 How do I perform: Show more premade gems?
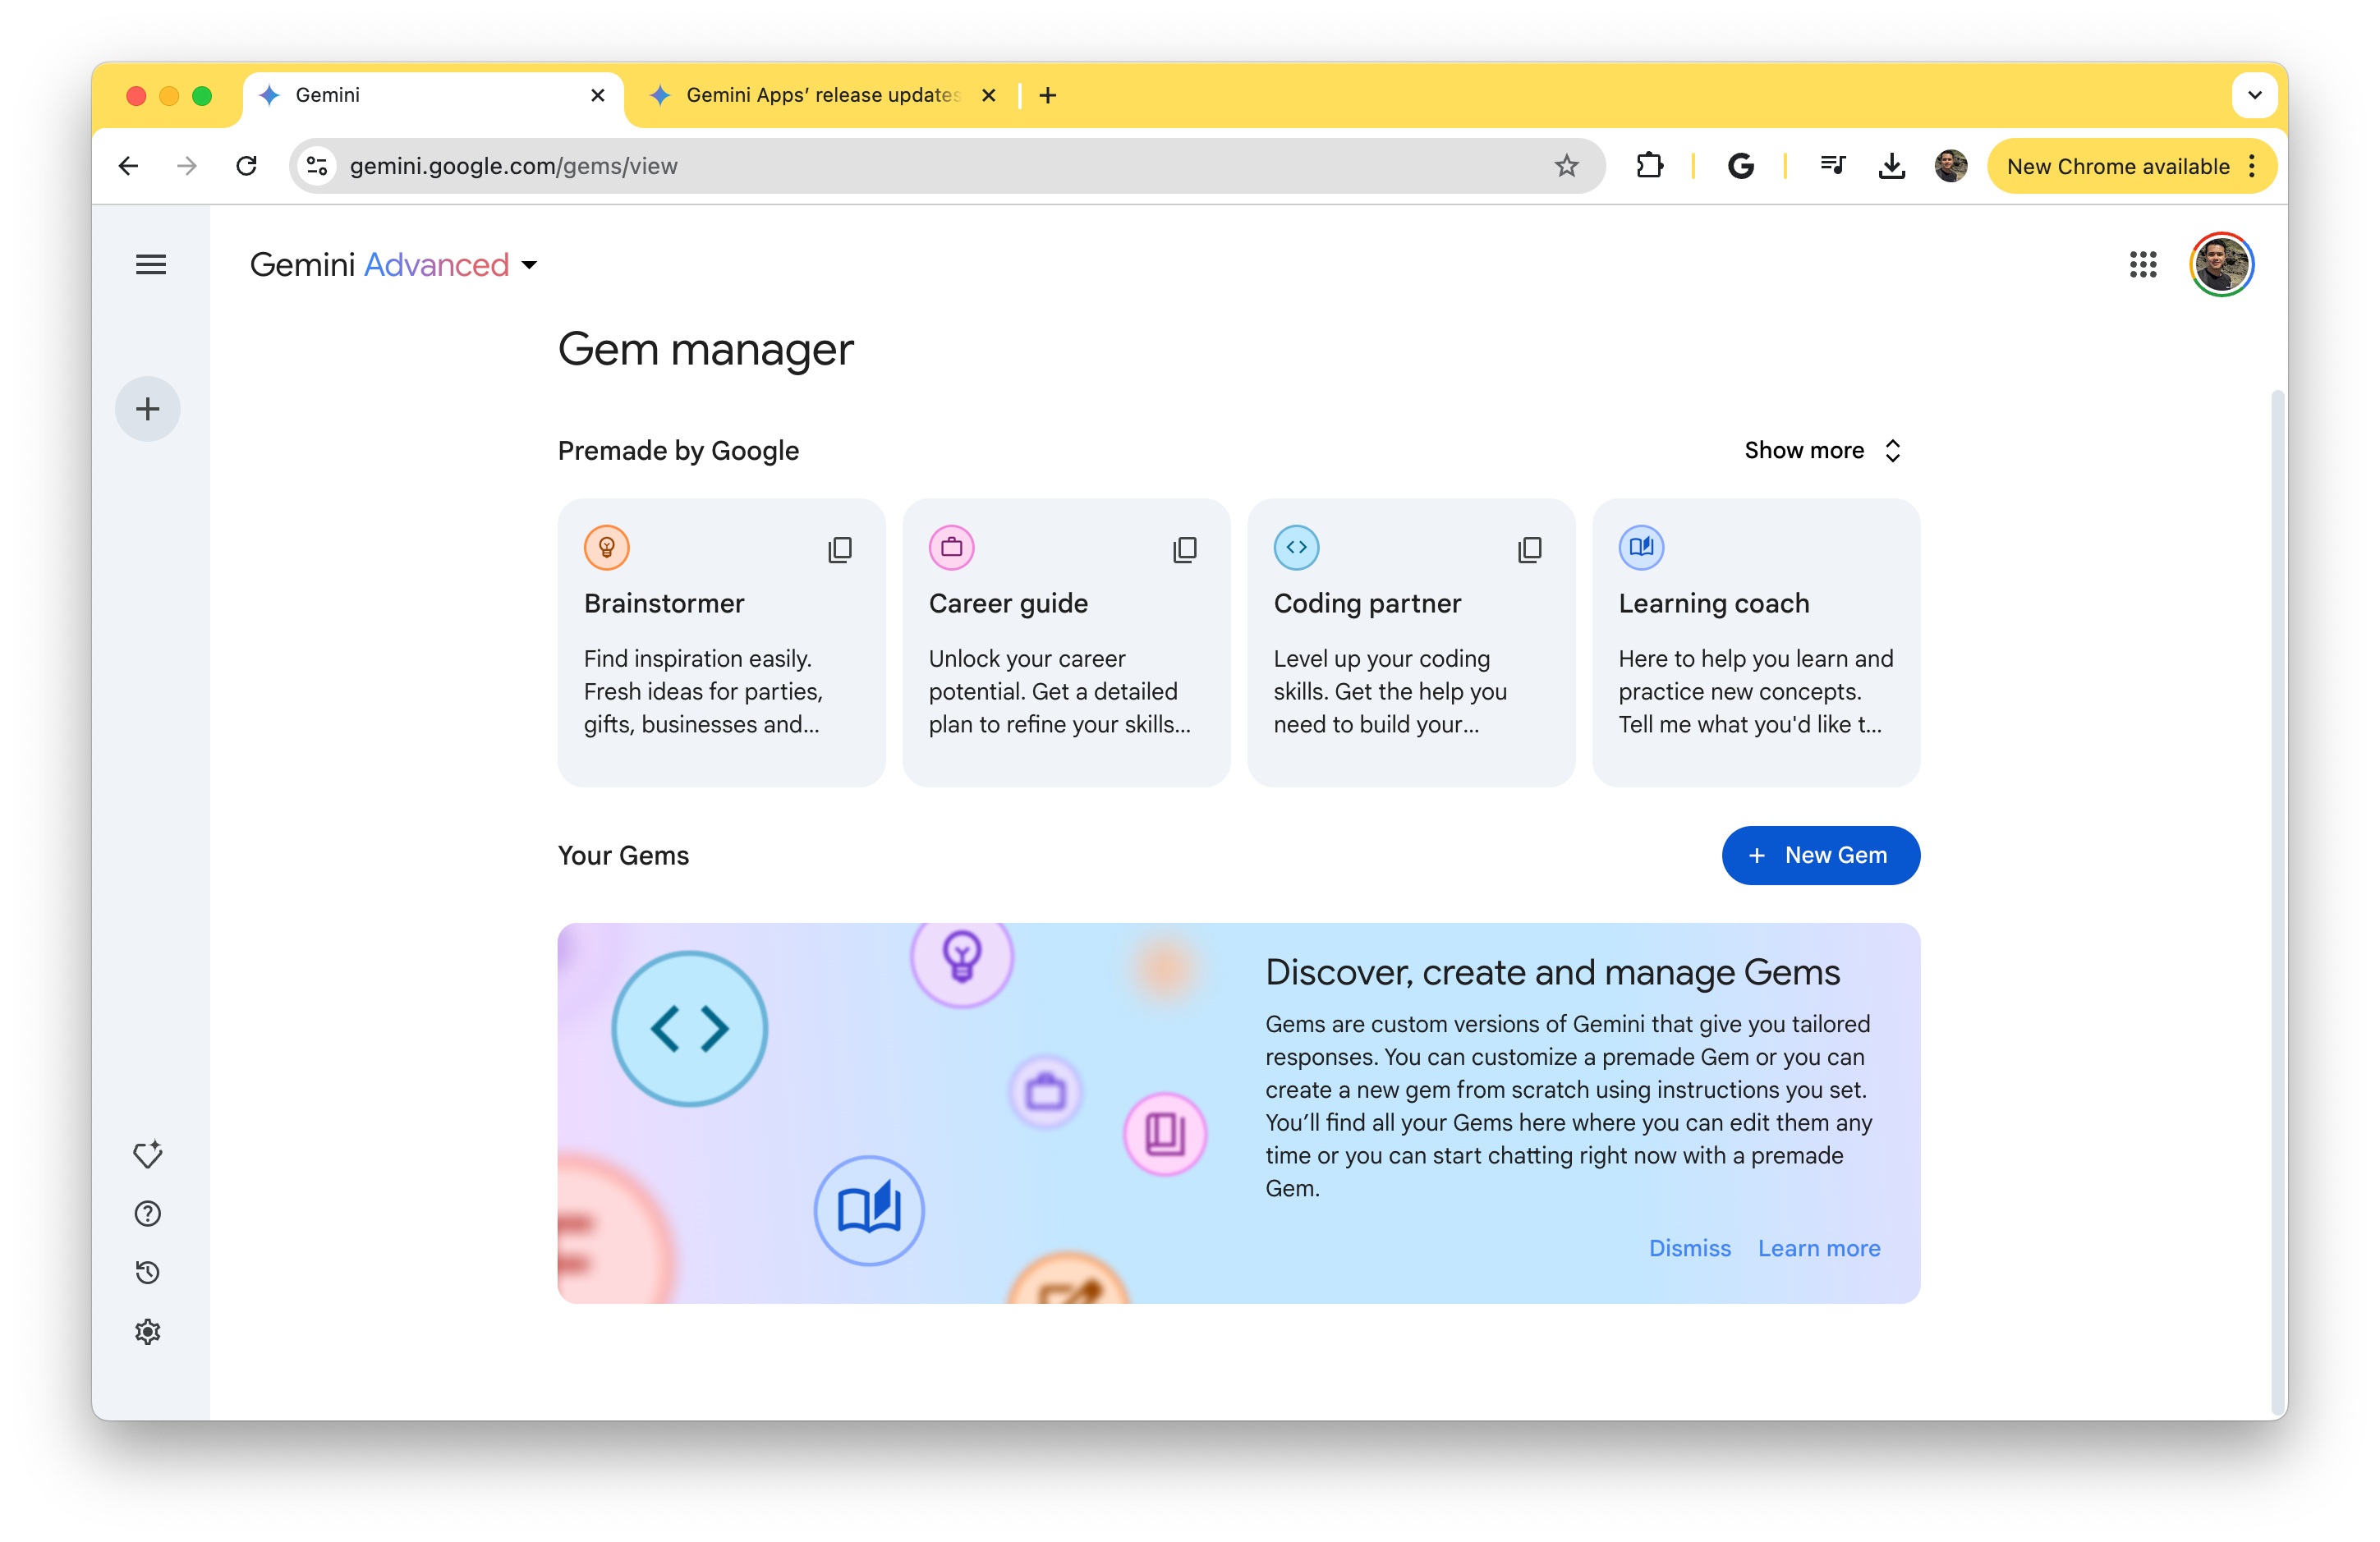tap(1822, 449)
